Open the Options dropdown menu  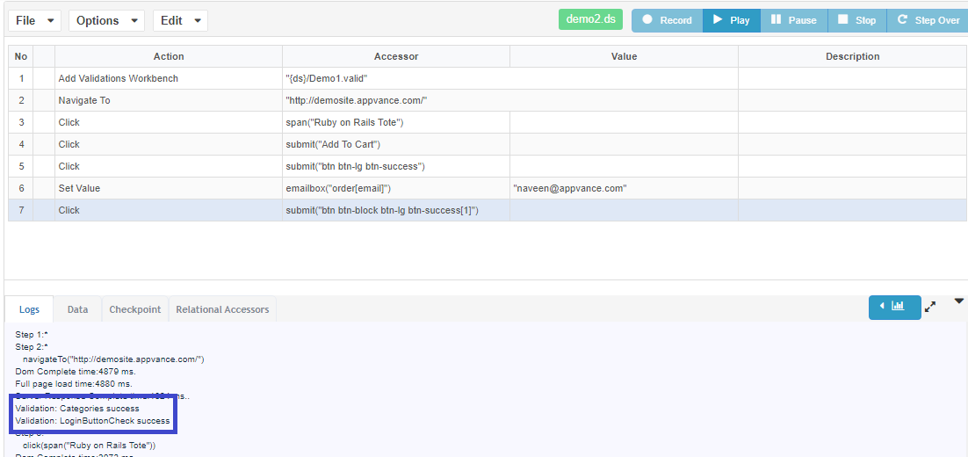[x=107, y=20]
